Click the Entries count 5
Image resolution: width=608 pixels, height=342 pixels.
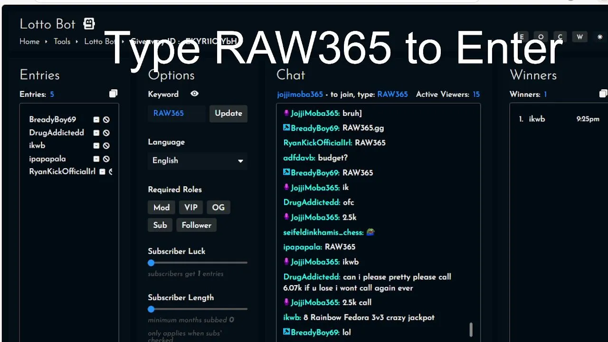pos(52,94)
